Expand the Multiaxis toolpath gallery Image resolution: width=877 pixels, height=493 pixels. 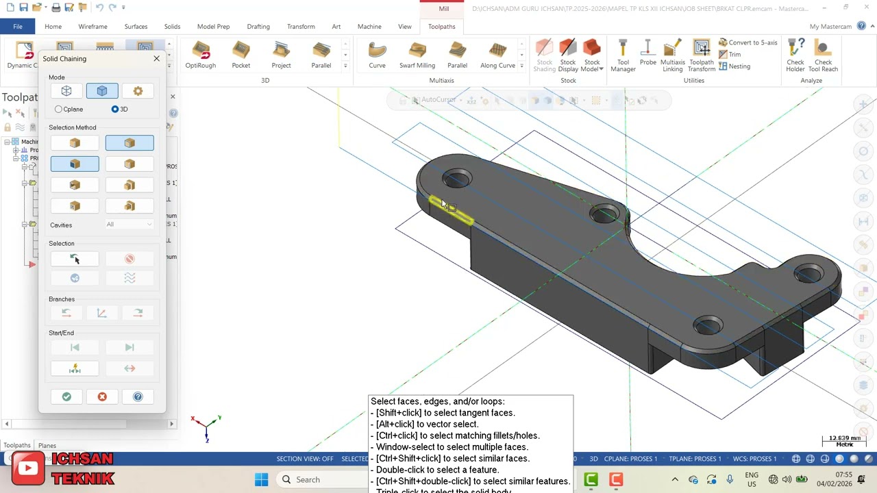(x=522, y=66)
